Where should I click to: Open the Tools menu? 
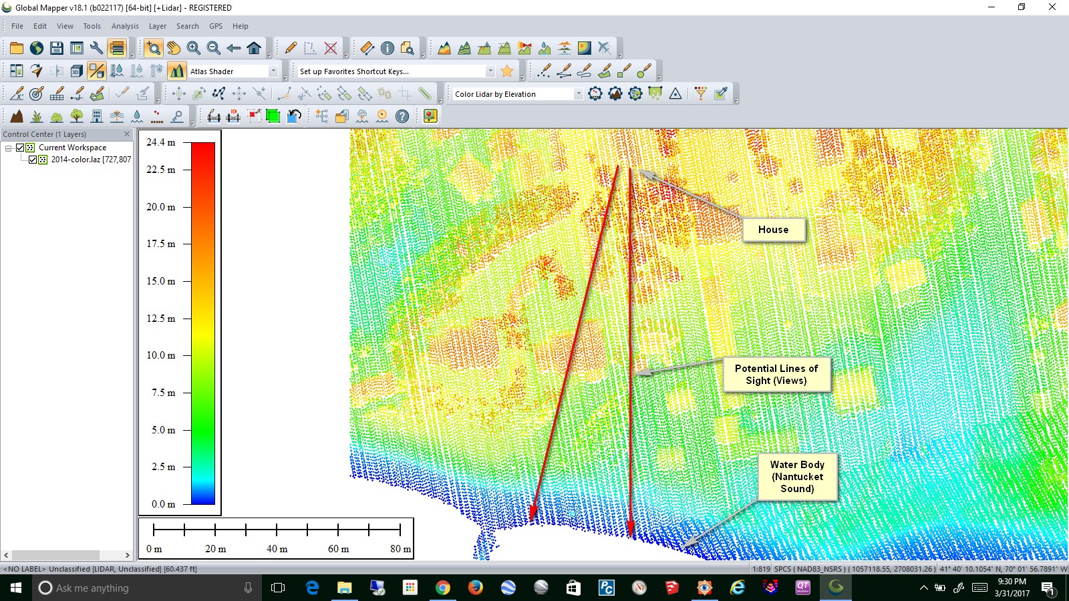point(92,26)
